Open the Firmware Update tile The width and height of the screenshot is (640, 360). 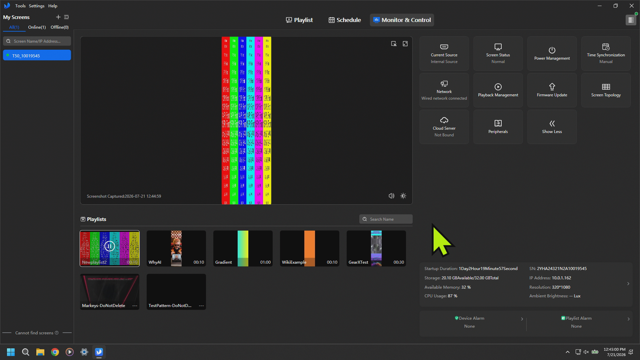(x=552, y=90)
